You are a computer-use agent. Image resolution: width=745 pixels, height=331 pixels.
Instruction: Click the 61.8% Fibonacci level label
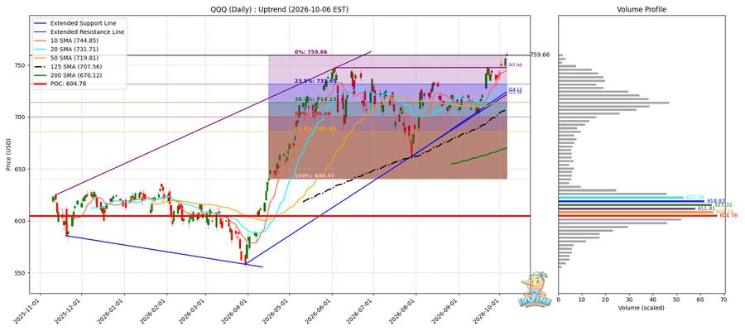(x=315, y=129)
